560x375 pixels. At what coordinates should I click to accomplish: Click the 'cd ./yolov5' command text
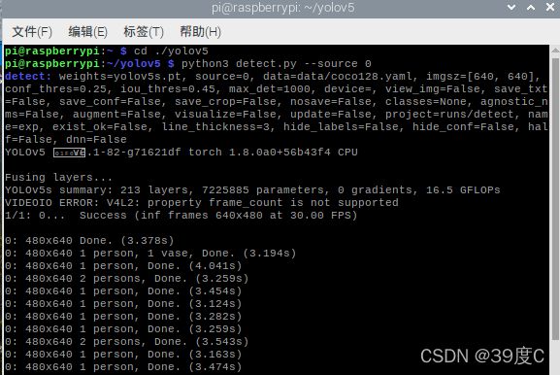coord(171,51)
